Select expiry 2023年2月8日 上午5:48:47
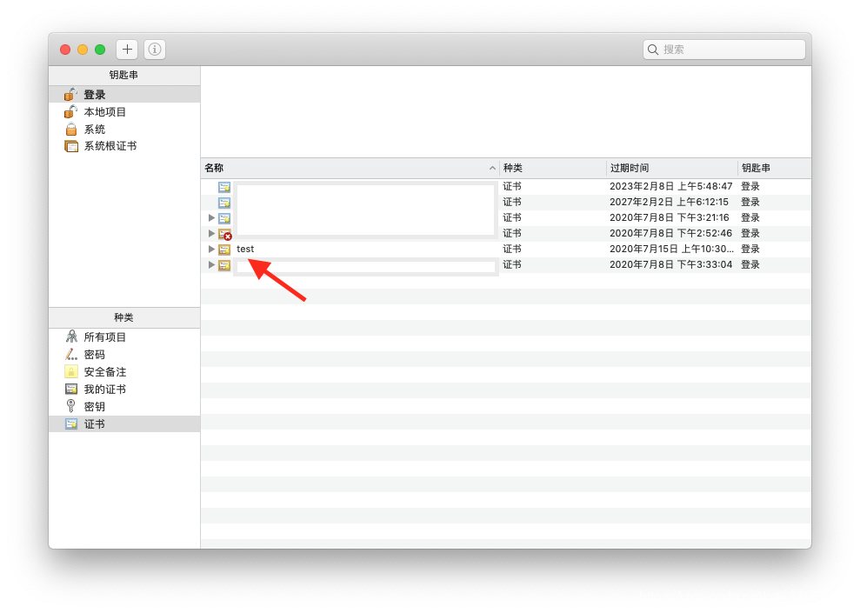Viewport: 860px width, 613px height. [x=670, y=186]
